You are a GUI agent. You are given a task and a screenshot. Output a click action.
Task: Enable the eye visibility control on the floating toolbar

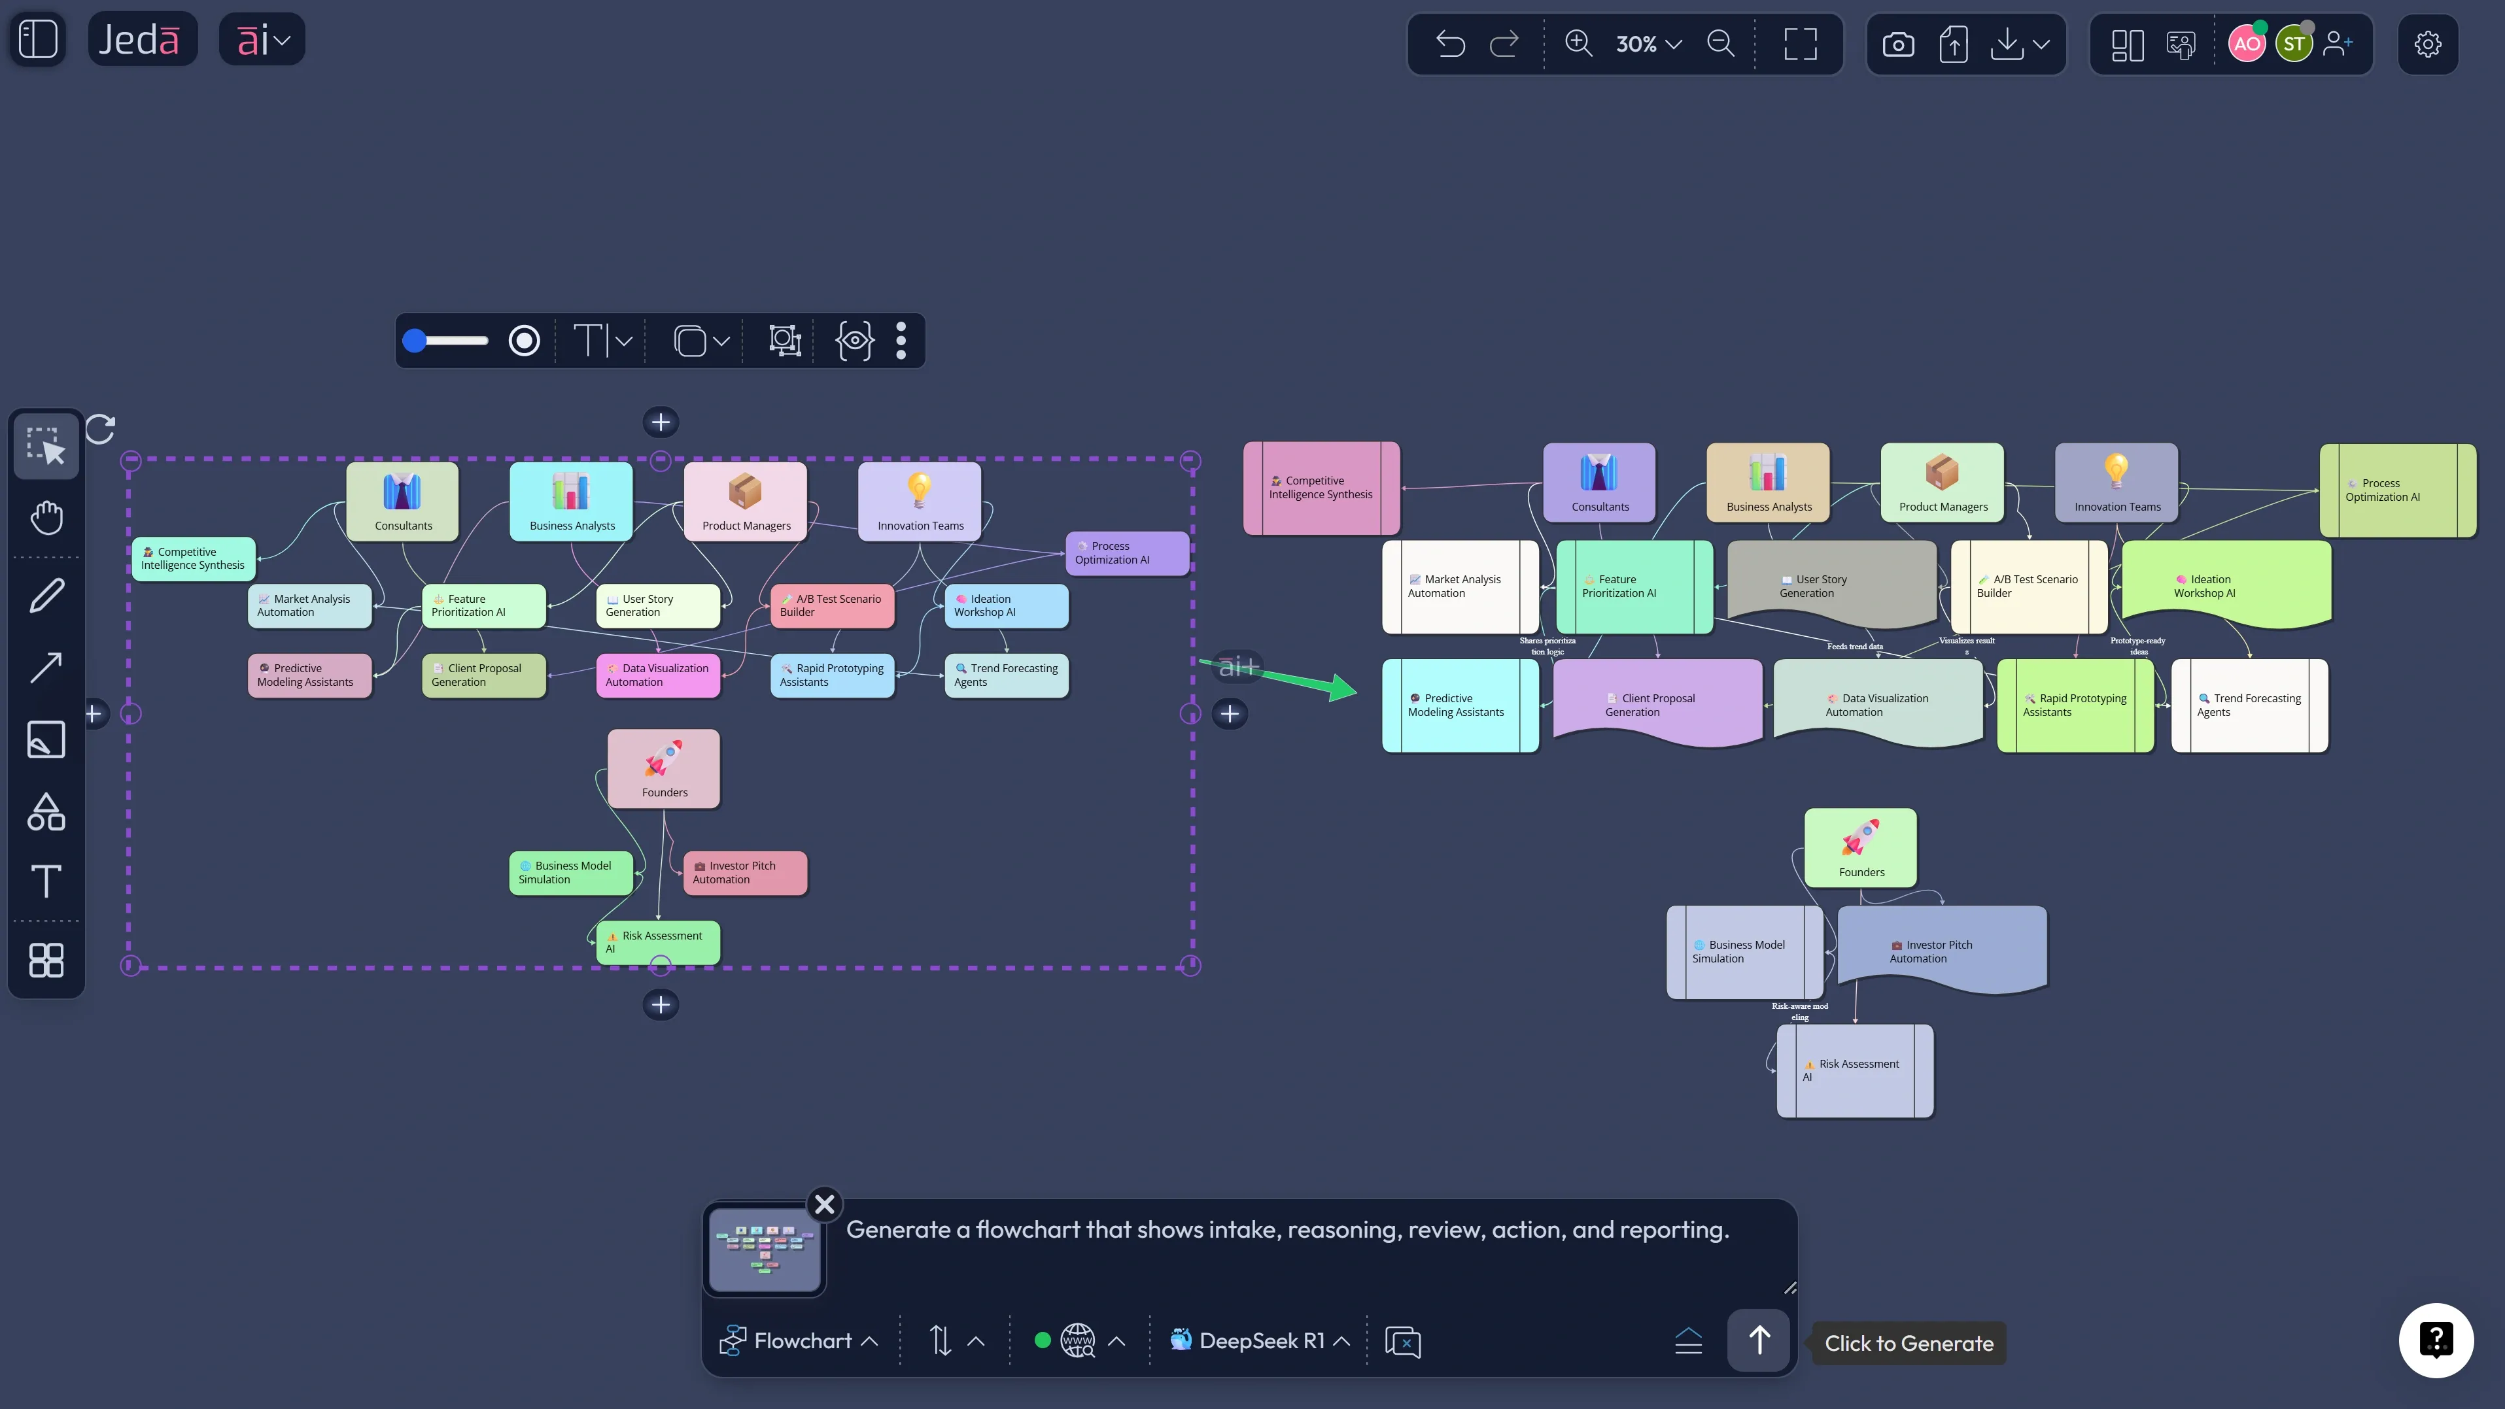click(x=854, y=341)
